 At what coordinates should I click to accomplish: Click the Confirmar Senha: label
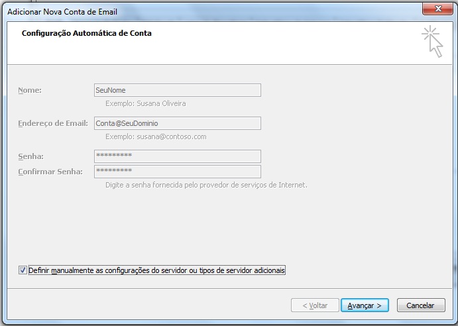[x=50, y=172]
